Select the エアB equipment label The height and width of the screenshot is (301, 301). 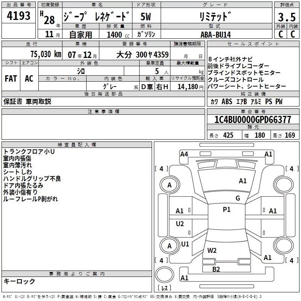242,102
